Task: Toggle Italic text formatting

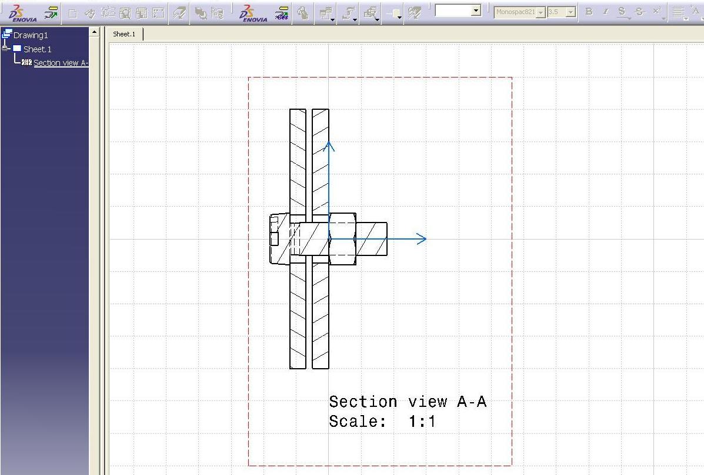Action: [x=605, y=12]
